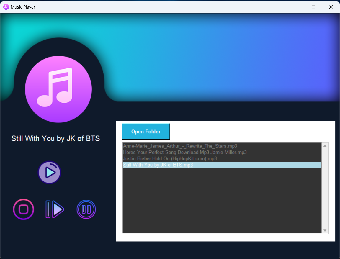340x259 pixels.
Task: Click the Music Player title bar icon
Action: (x=6, y=7)
